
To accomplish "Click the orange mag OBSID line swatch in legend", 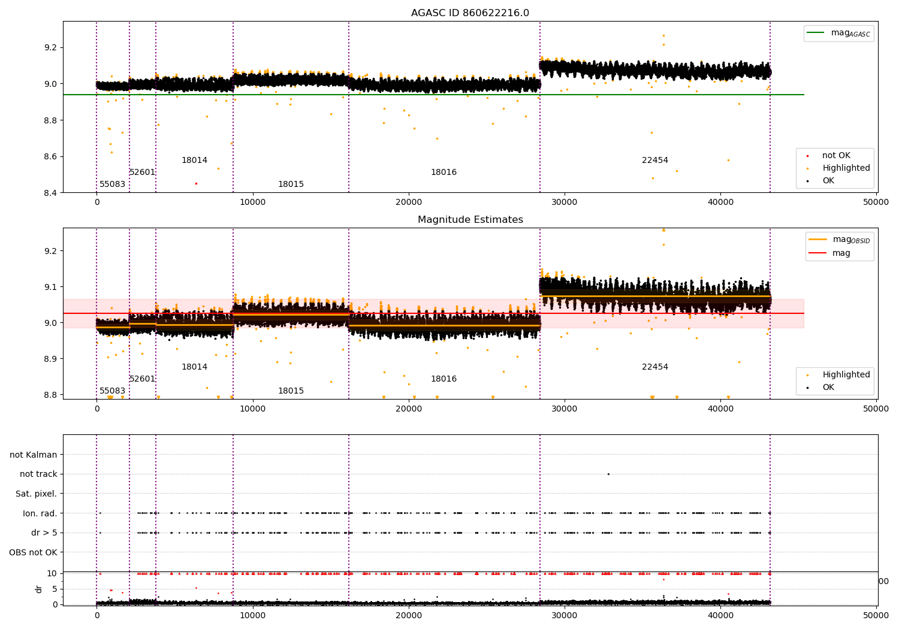I will (x=817, y=240).
